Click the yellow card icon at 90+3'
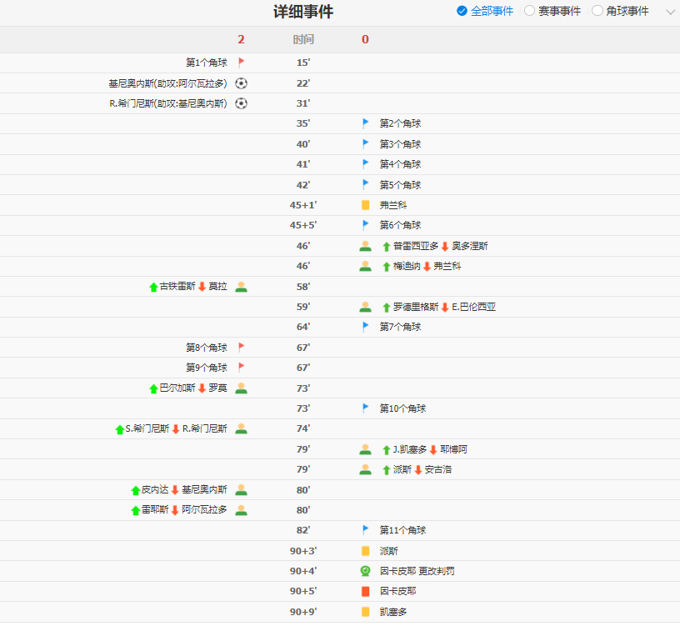Screen dimensions: 680x626 coord(365,550)
